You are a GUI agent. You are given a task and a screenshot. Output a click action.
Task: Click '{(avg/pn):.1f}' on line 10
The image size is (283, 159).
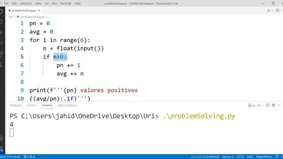click(x=53, y=98)
